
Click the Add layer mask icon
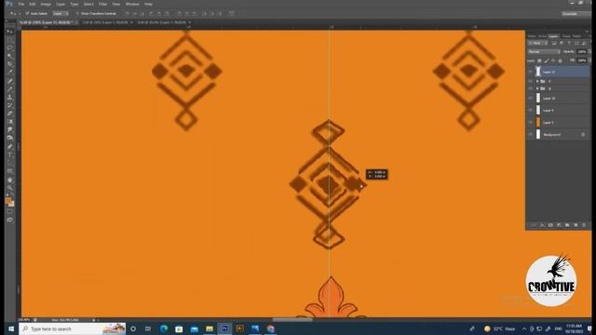pyautogui.click(x=550, y=225)
